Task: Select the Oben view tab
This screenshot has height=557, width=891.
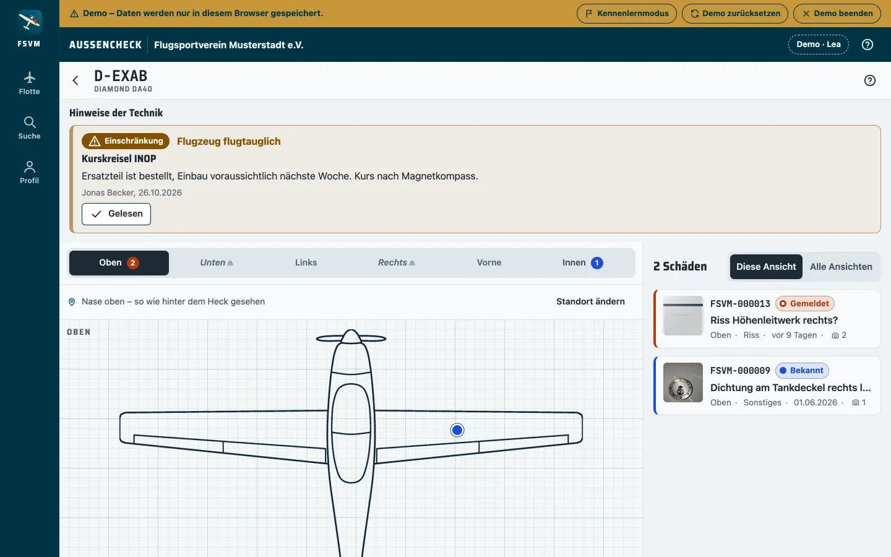Action: pyautogui.click(x=119, y=263)
